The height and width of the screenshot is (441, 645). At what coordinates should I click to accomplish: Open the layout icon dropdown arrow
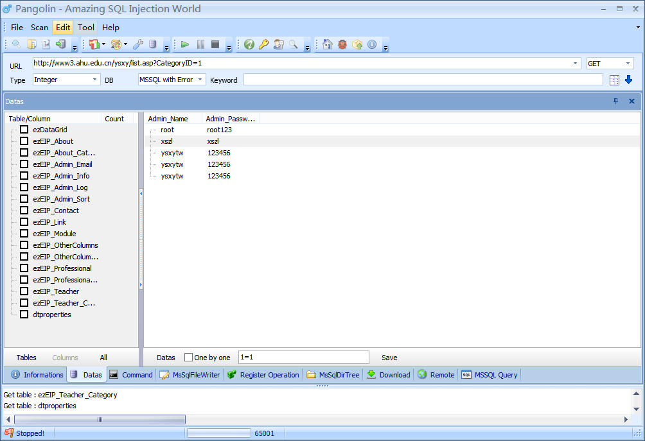[x=103, y=44]
